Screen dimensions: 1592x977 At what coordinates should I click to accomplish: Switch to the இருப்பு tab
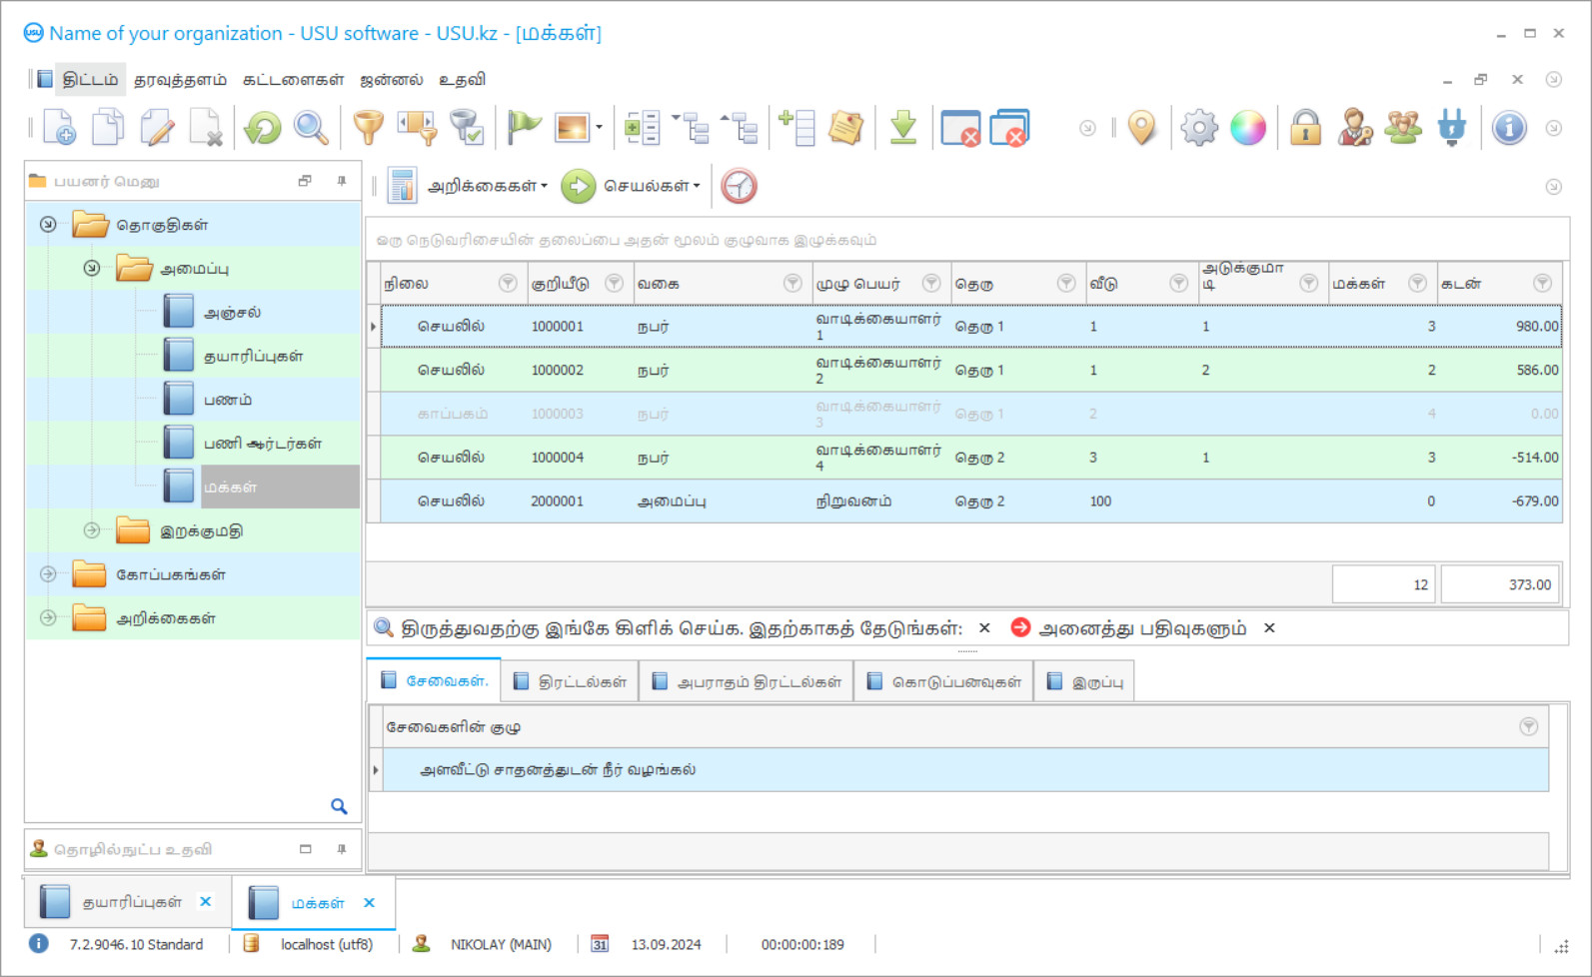click(x=1084, y=681)
